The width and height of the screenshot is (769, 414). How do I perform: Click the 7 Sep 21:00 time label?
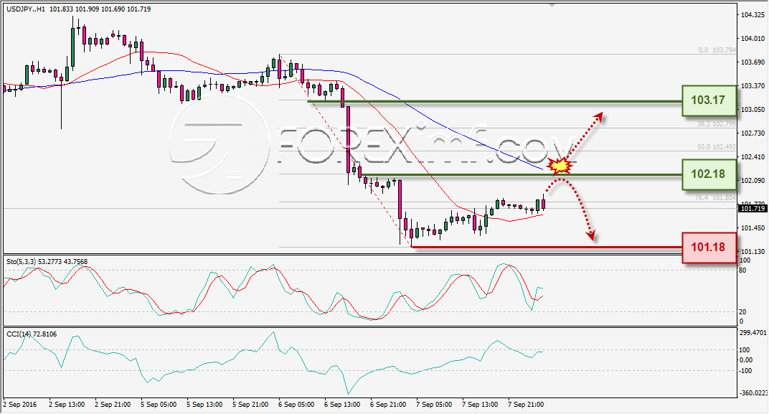[x=526, y=405]
